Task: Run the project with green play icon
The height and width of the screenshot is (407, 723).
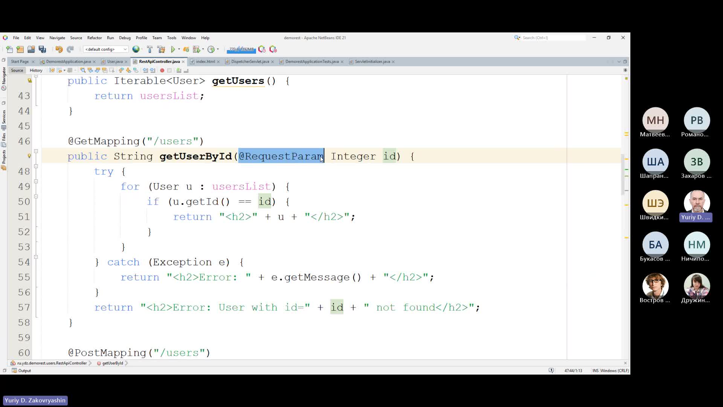Action: pos(173,49)
